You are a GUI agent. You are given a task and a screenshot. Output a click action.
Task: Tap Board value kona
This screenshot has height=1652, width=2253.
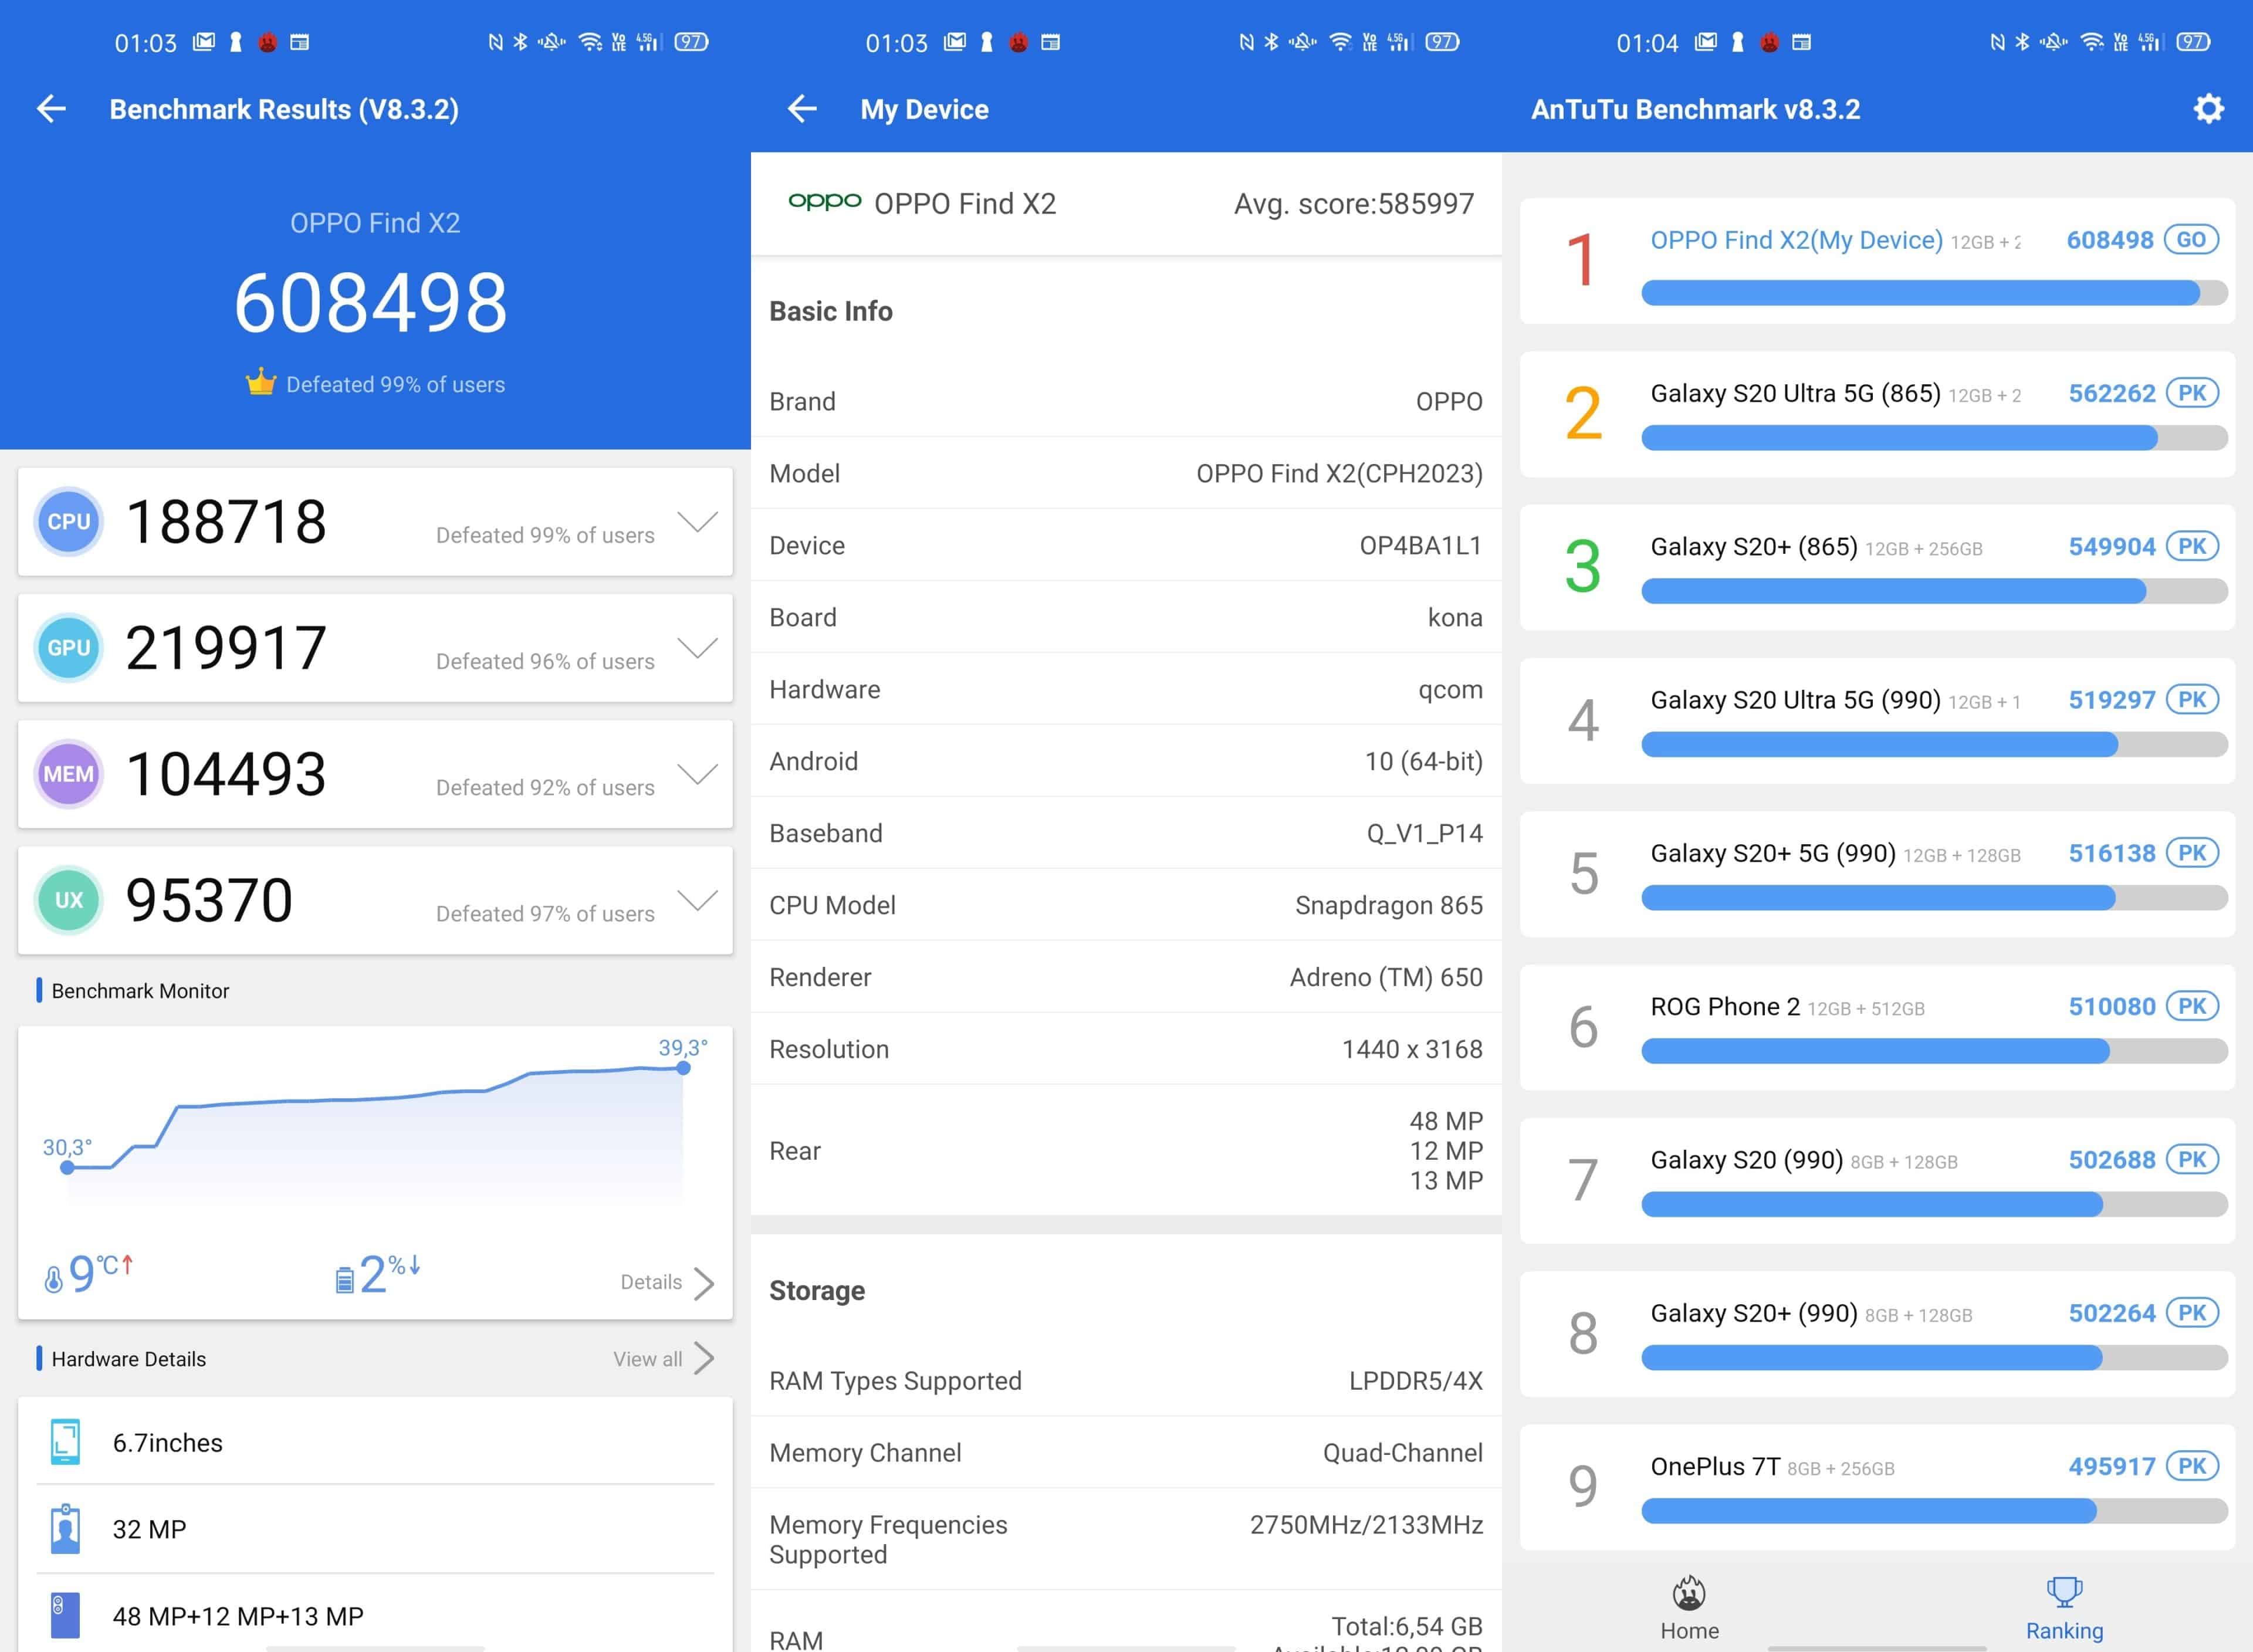tap(1455, 617)
